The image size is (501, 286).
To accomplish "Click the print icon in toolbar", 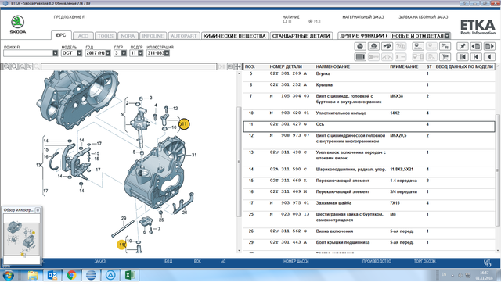I will 360,47.
